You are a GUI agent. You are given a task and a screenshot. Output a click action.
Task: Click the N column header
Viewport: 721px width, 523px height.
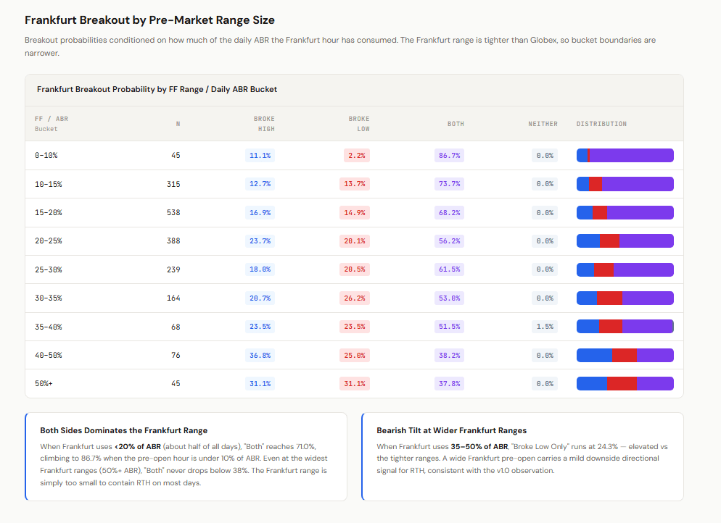178,124
